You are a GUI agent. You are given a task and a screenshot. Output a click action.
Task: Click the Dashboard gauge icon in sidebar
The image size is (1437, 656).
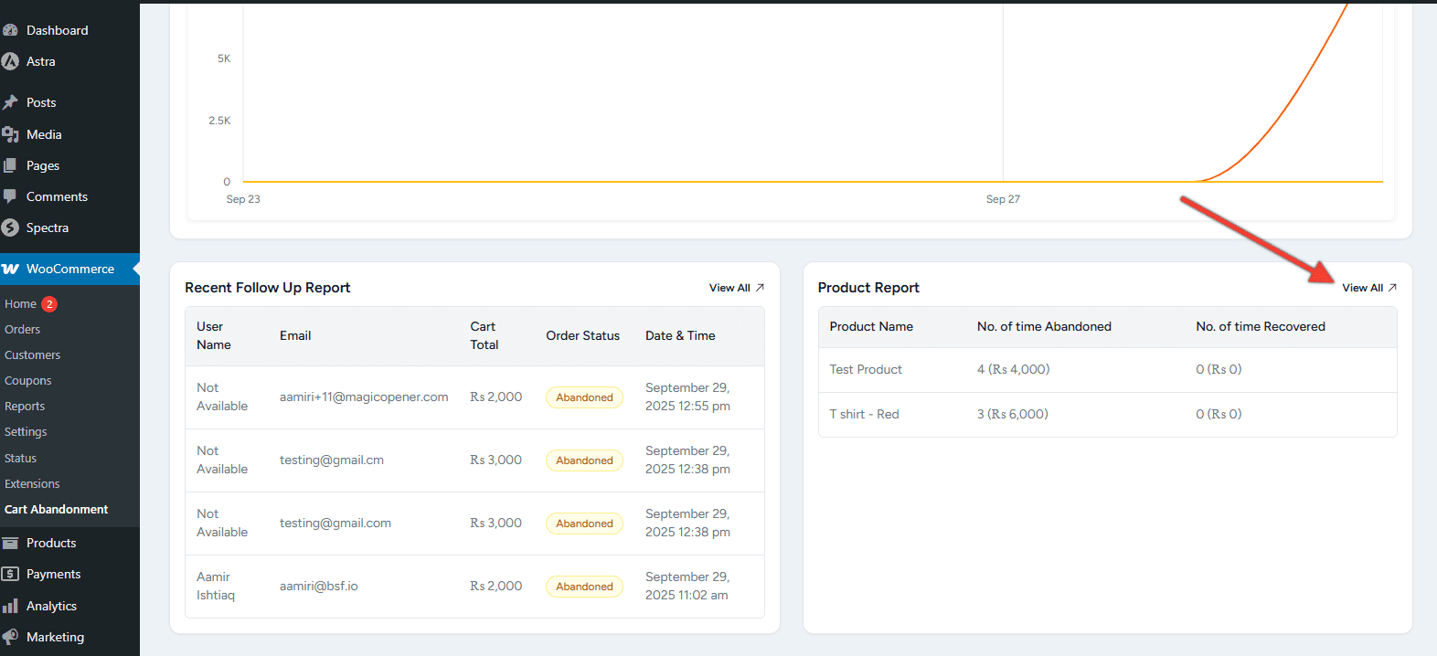10,30
